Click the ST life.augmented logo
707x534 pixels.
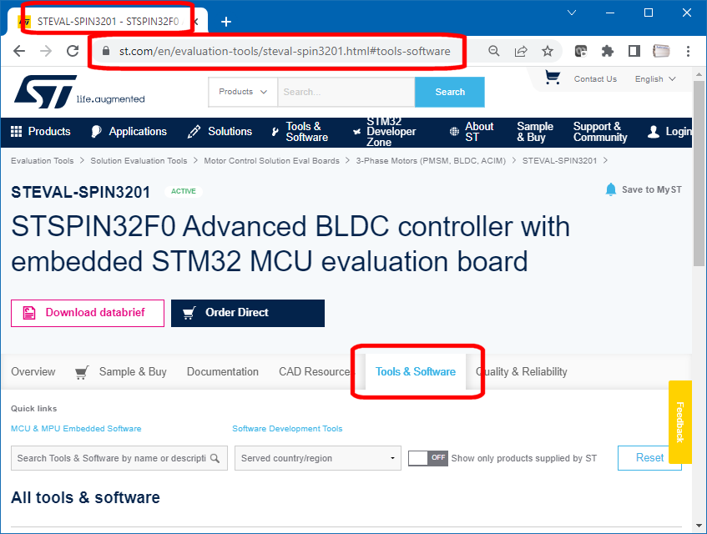[79, 92]
